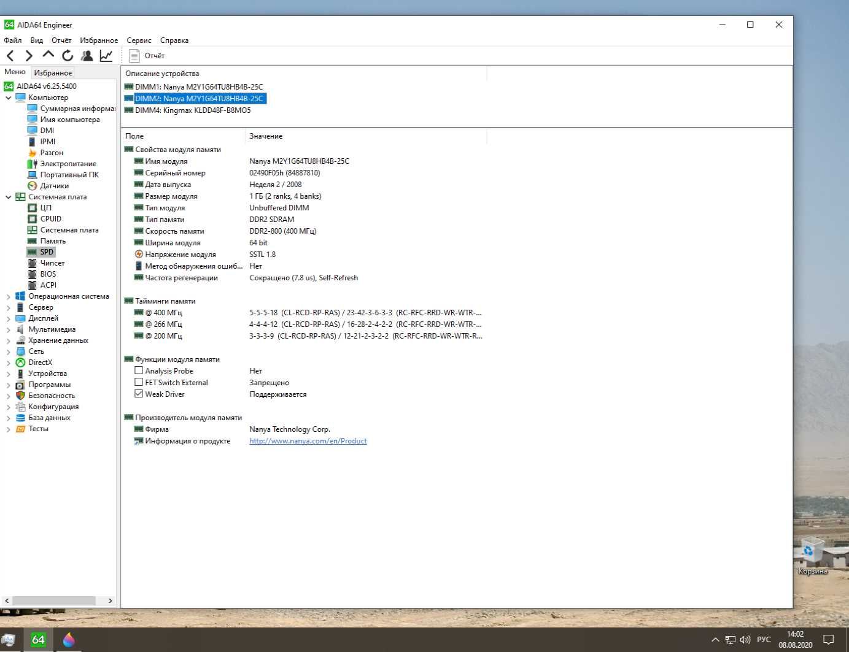The width and height of the screenshot is (849, 652).
Task: Click the Up level arrow icon
Action: (x=48, y=55)
